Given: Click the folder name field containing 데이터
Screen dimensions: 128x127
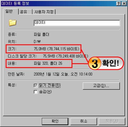Looking at the screenshot, I should coord(77,23).
